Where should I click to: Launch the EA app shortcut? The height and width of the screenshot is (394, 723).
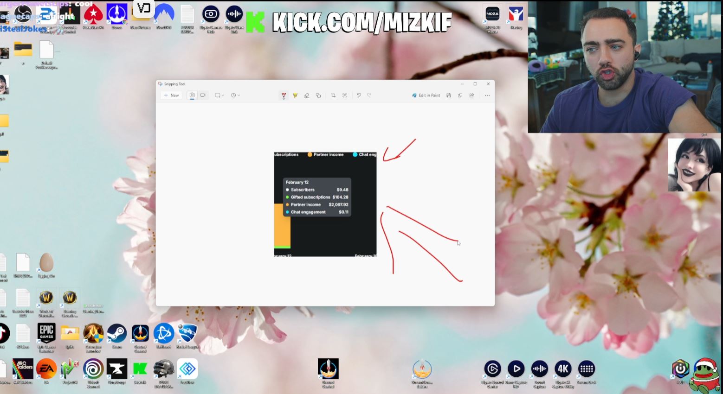(46, 371)
